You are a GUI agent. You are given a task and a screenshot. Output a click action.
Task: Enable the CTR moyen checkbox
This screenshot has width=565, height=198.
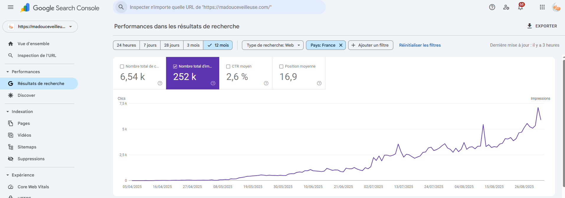[228, 66]
